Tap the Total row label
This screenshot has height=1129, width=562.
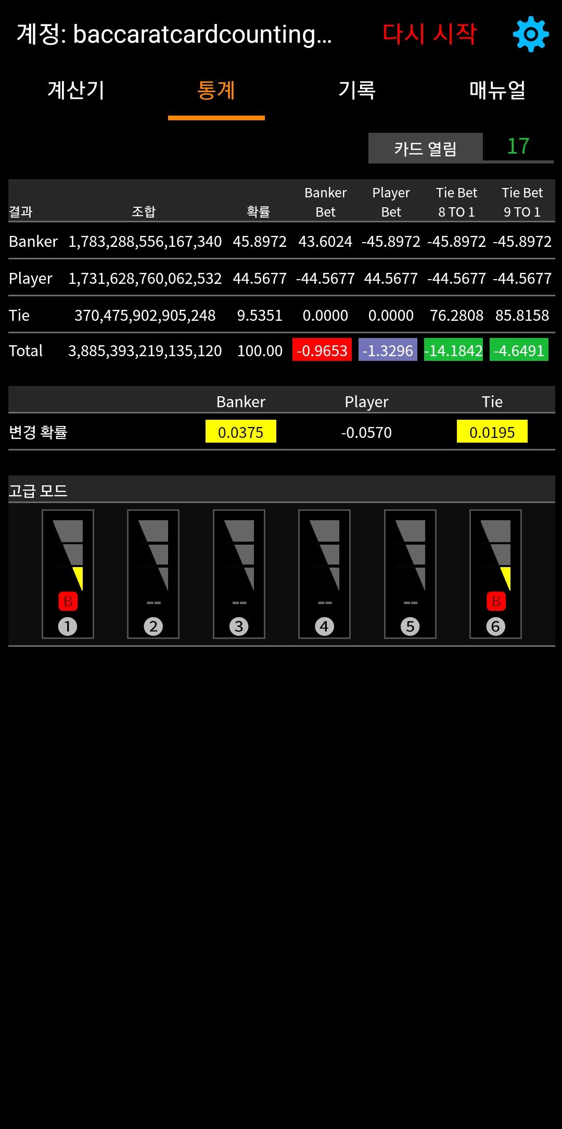[x=25, y=351]
